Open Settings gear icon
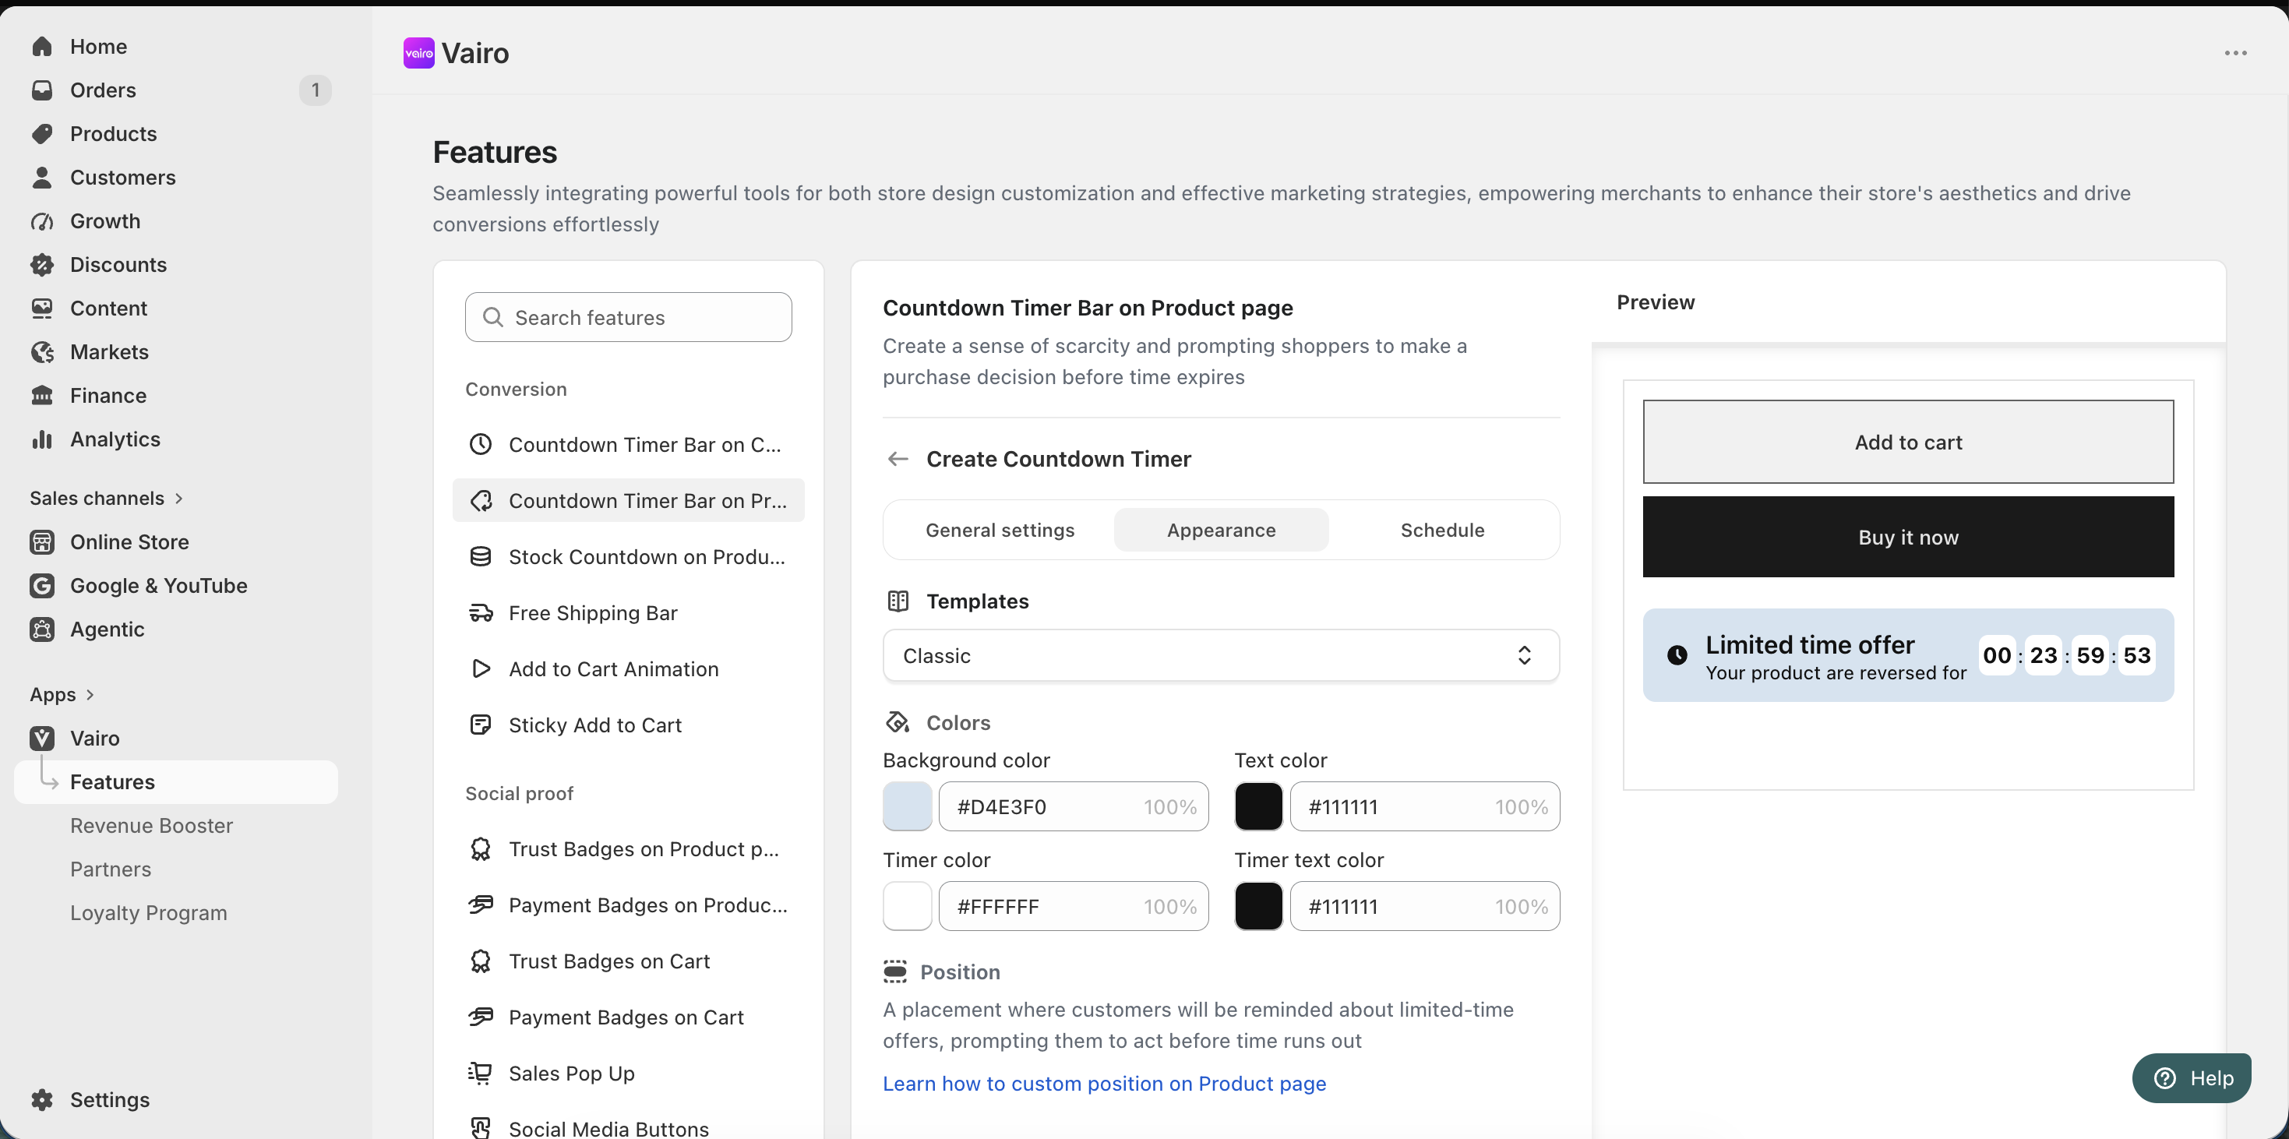2289x1139 pixels. click(42, 1099)
